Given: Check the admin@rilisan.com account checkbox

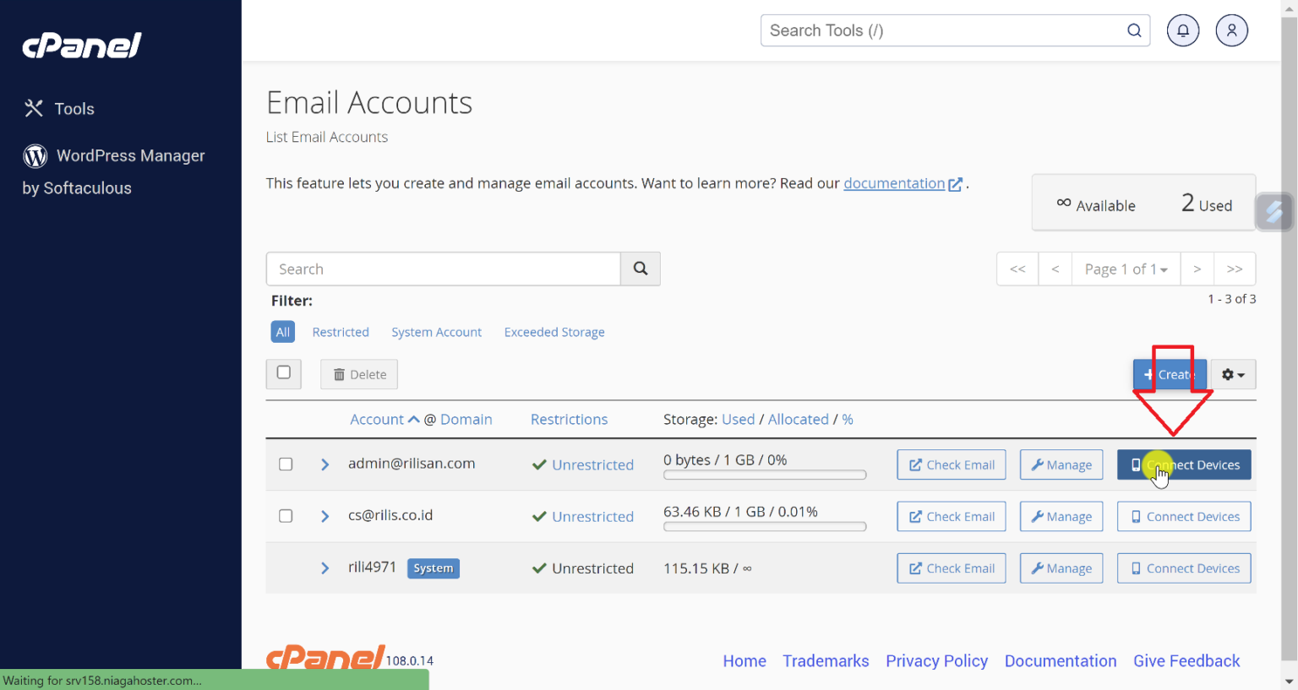Looking at the screenshot, I should (285, 464).
